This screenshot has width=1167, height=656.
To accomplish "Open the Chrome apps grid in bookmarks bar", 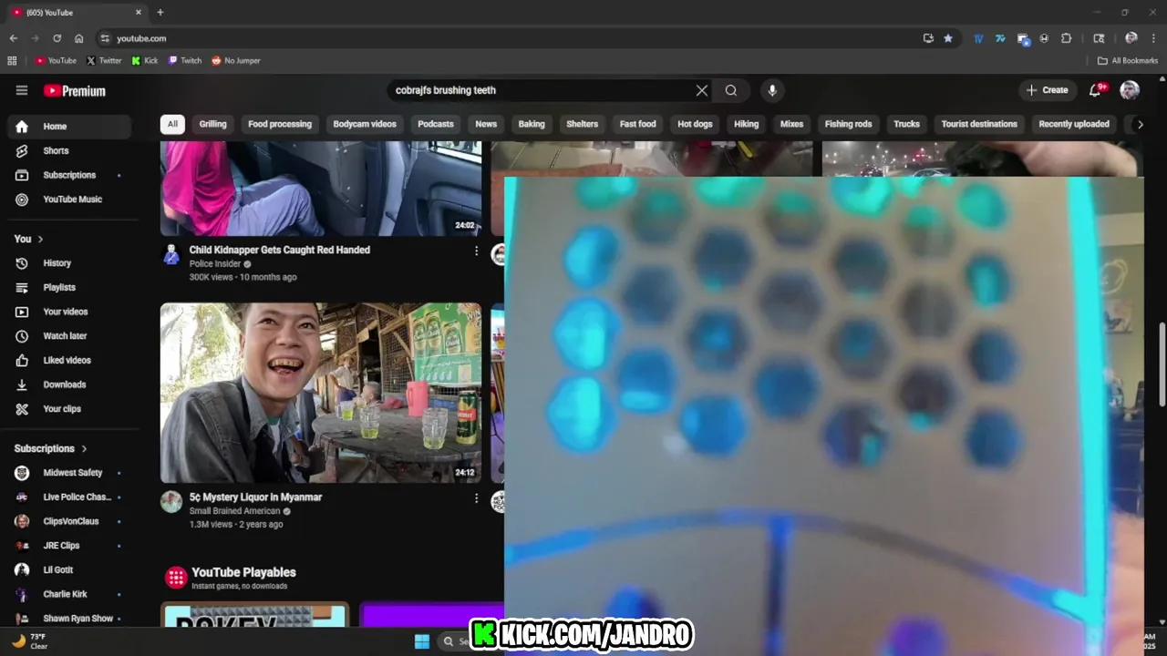I will point(12,61).
